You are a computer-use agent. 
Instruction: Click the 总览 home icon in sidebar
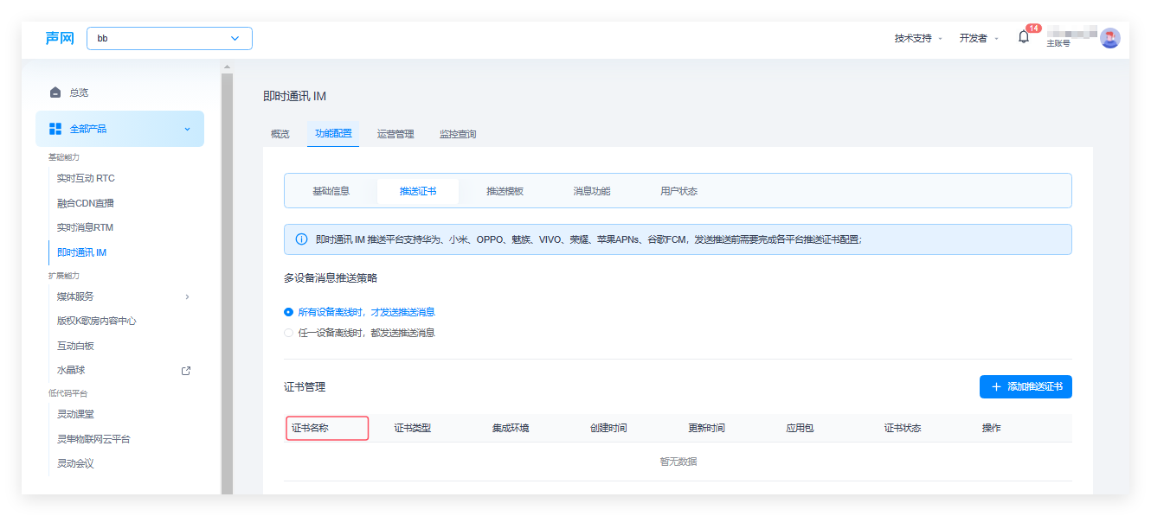[55, 92]
